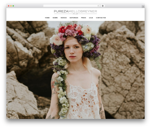Go to the NOIVAS page
The width and height of the screenshot is (151, 128).
[x=64, y=18]
